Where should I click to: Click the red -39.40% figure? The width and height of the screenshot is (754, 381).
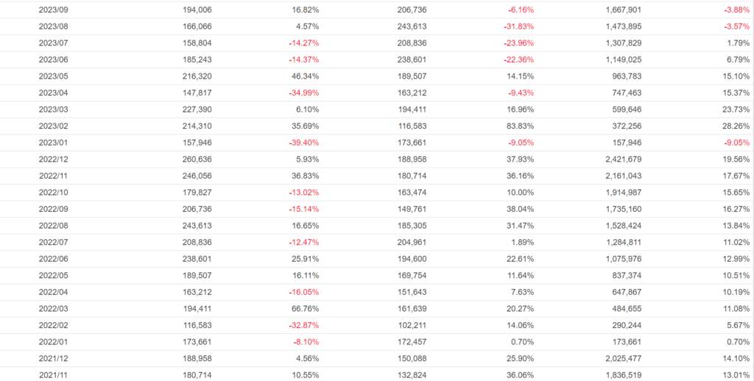coord(303,143)
